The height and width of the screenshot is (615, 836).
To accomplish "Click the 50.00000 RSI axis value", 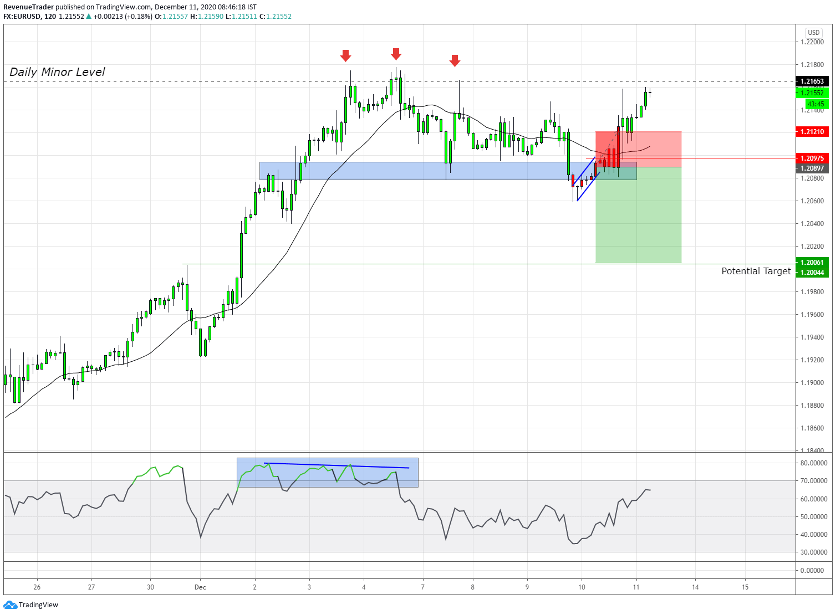I will click(x=814, y=517).
